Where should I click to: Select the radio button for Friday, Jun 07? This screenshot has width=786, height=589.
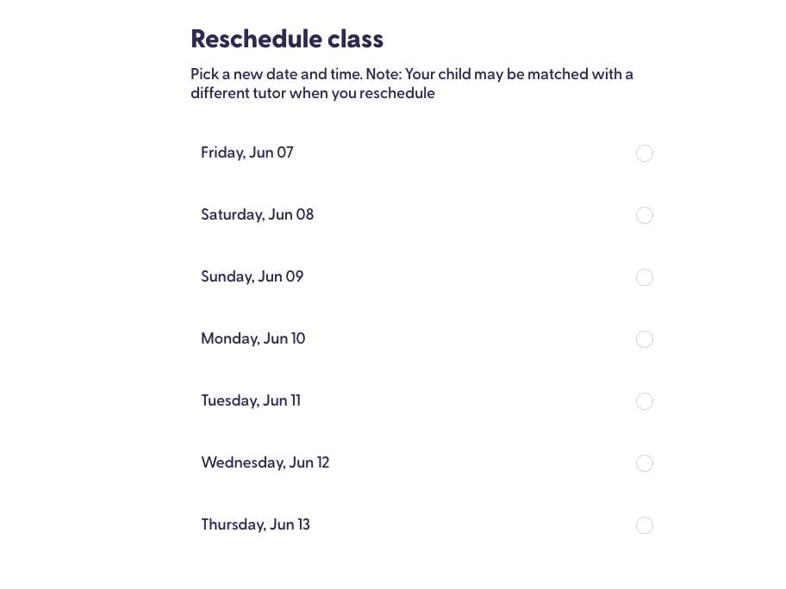coord(645,153)
